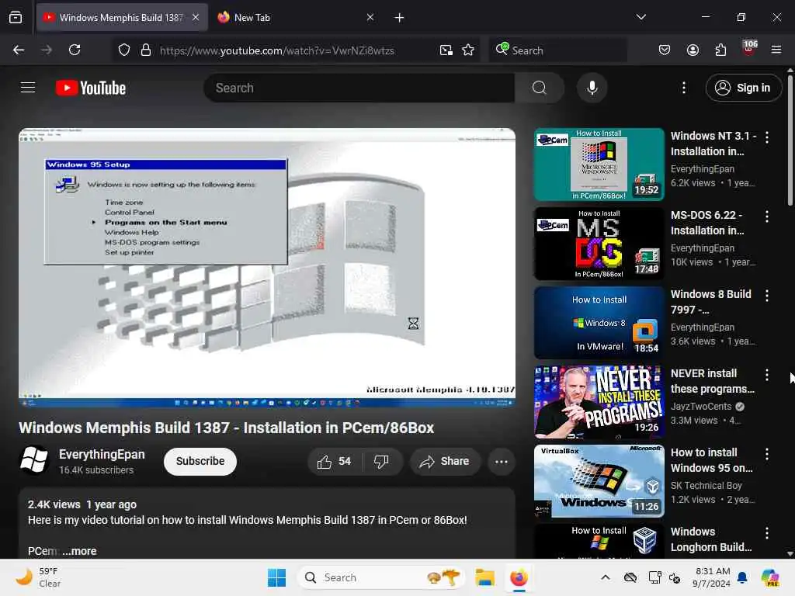Open Firefox extensions puzzle icon
The image size is (795, 596).
(720, 50)
